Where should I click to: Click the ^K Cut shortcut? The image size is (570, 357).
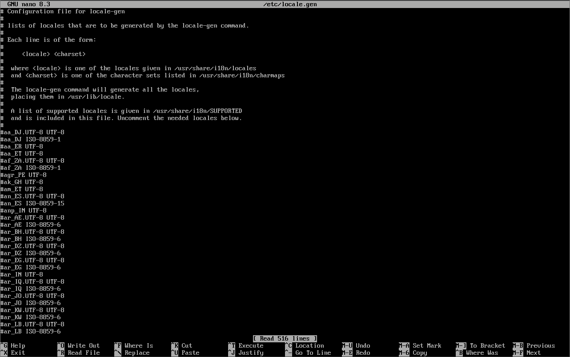click(181, 345)
